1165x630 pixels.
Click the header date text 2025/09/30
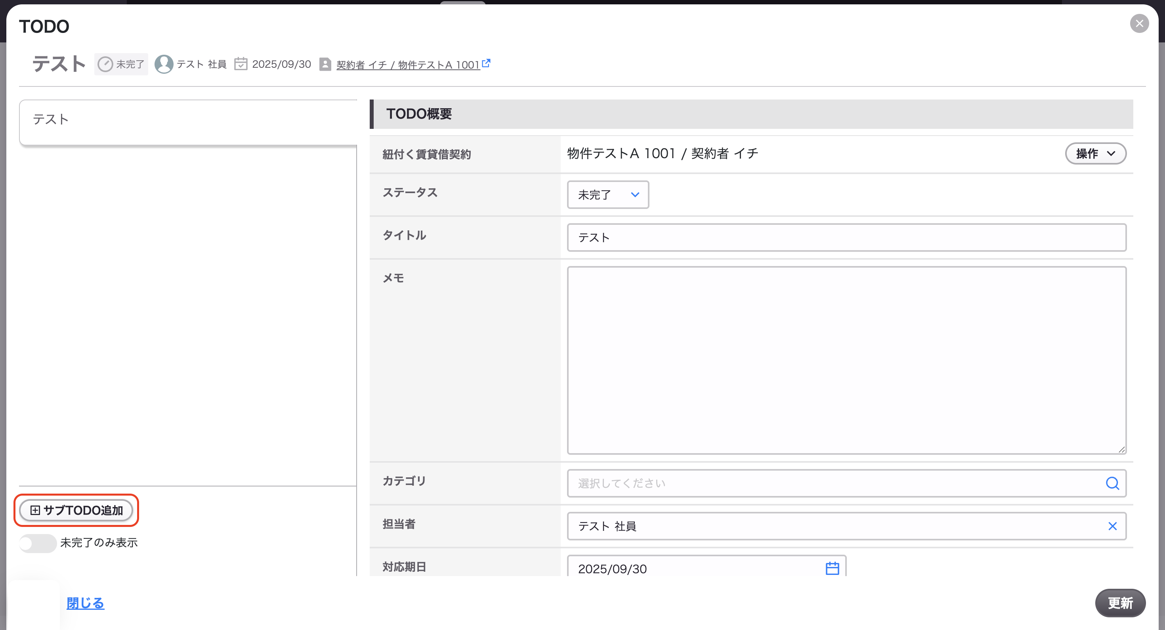pos(281,64)
